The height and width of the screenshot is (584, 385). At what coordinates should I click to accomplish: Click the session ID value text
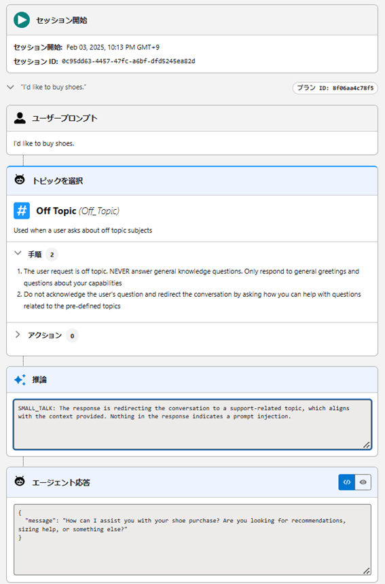pos(128,61)
